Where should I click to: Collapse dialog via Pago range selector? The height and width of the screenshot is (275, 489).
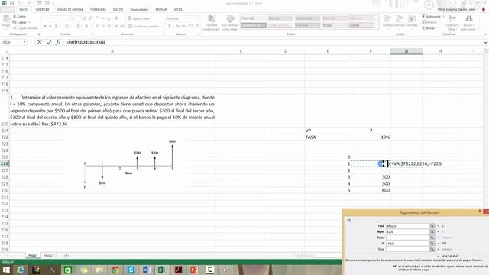(432, 238)
